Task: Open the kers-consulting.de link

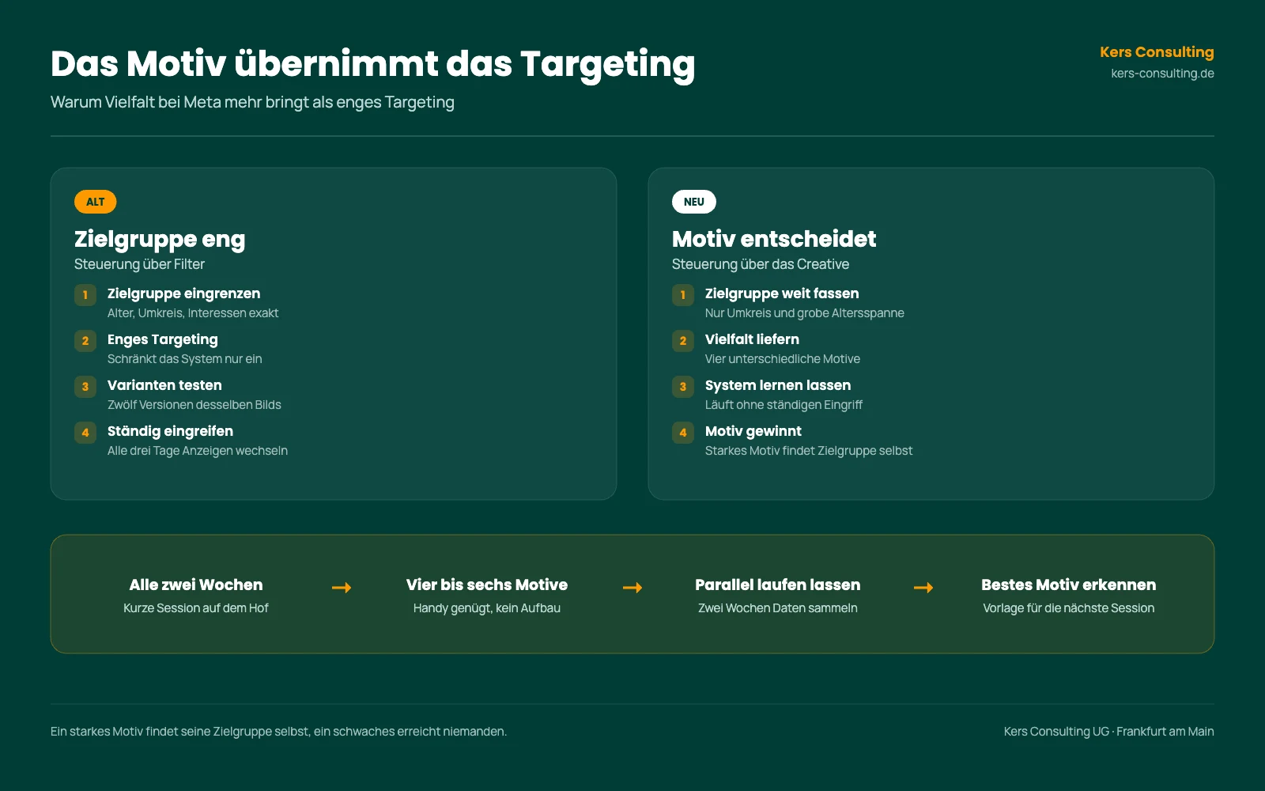Action: click(x=1162, y=74)
